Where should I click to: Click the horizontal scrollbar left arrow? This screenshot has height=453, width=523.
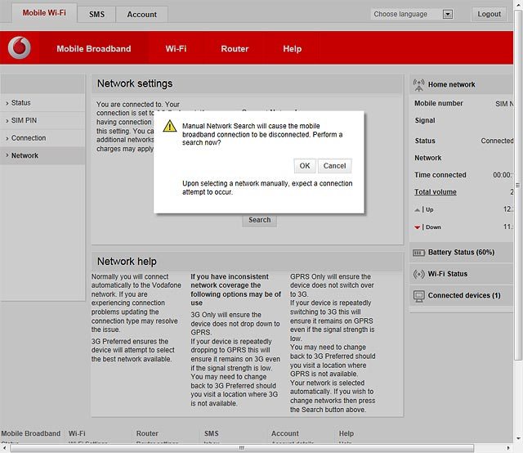pos(4,448)
